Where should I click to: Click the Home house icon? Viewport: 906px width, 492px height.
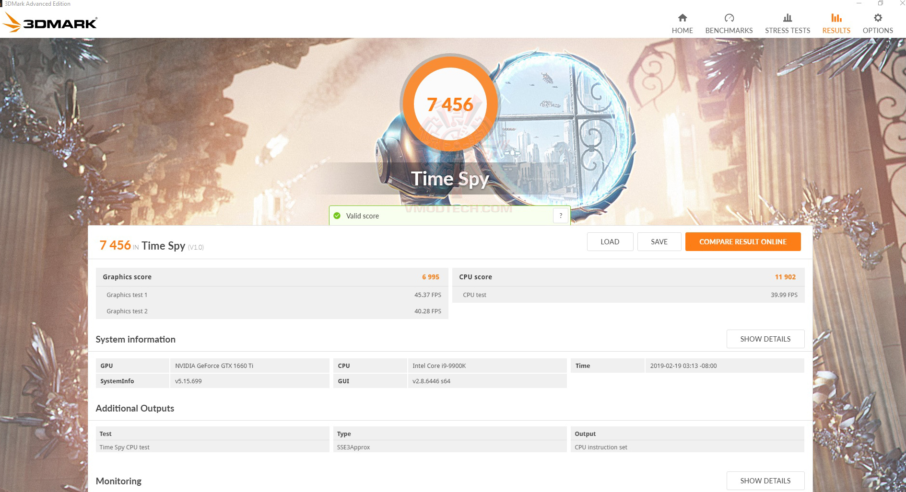682,18
